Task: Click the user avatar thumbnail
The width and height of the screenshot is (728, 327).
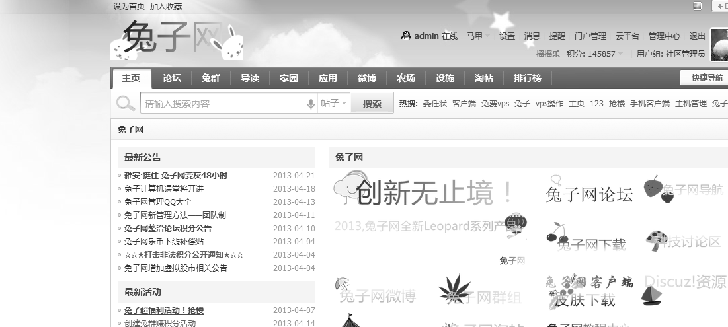Action: click(x=719, y=44)
